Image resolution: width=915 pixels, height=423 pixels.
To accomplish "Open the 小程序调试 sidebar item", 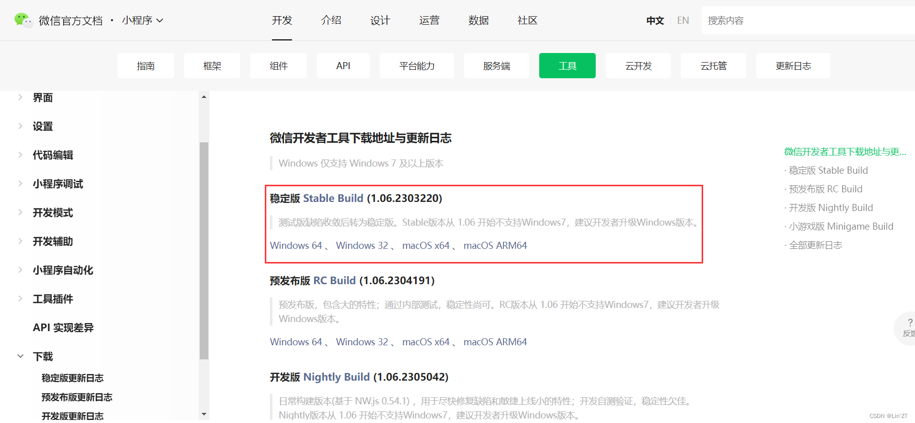I will [x=58, y=184].
